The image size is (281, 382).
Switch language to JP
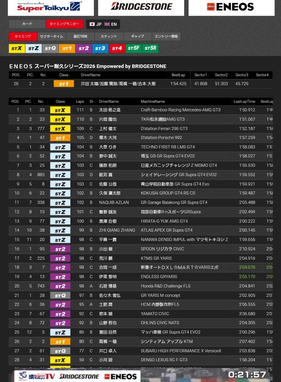point(96,24)
